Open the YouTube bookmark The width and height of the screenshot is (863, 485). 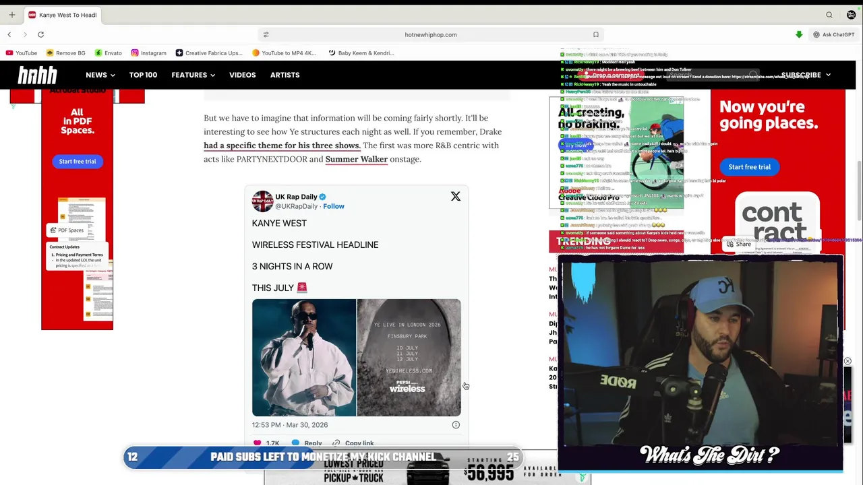click(x=22, y=53)
